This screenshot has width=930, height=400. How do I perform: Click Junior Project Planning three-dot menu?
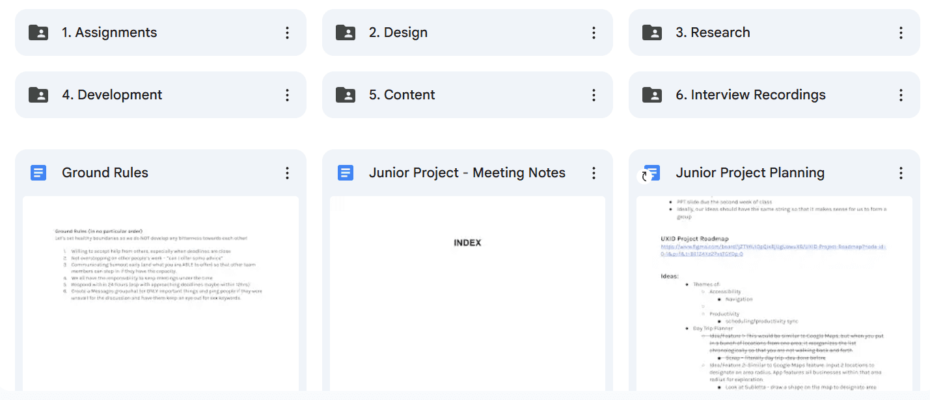(901, 173)
